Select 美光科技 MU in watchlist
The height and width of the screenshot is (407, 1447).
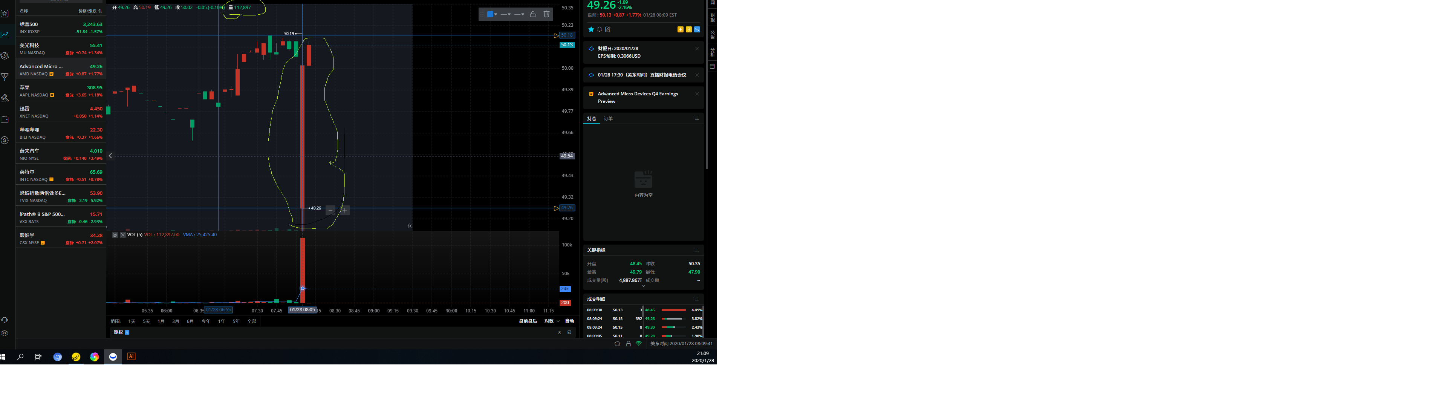pyautogui.click(x=61, y=49)
